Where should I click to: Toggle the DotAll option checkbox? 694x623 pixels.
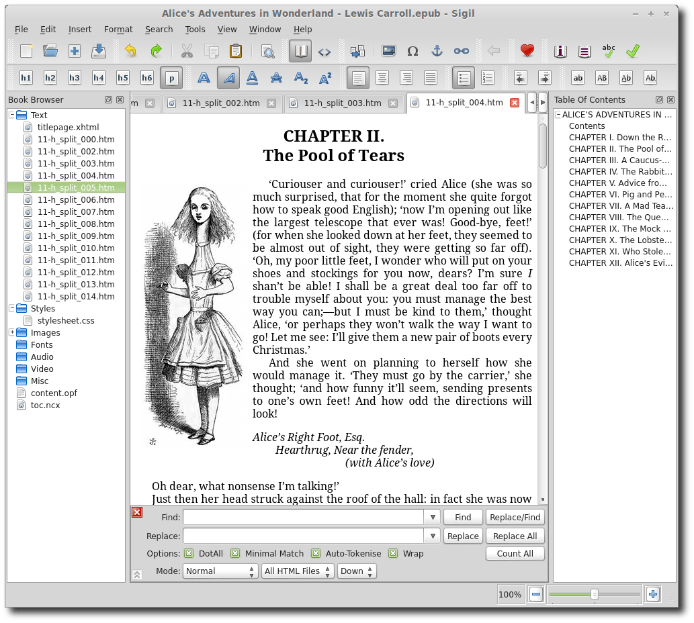(x=189, y=554)
